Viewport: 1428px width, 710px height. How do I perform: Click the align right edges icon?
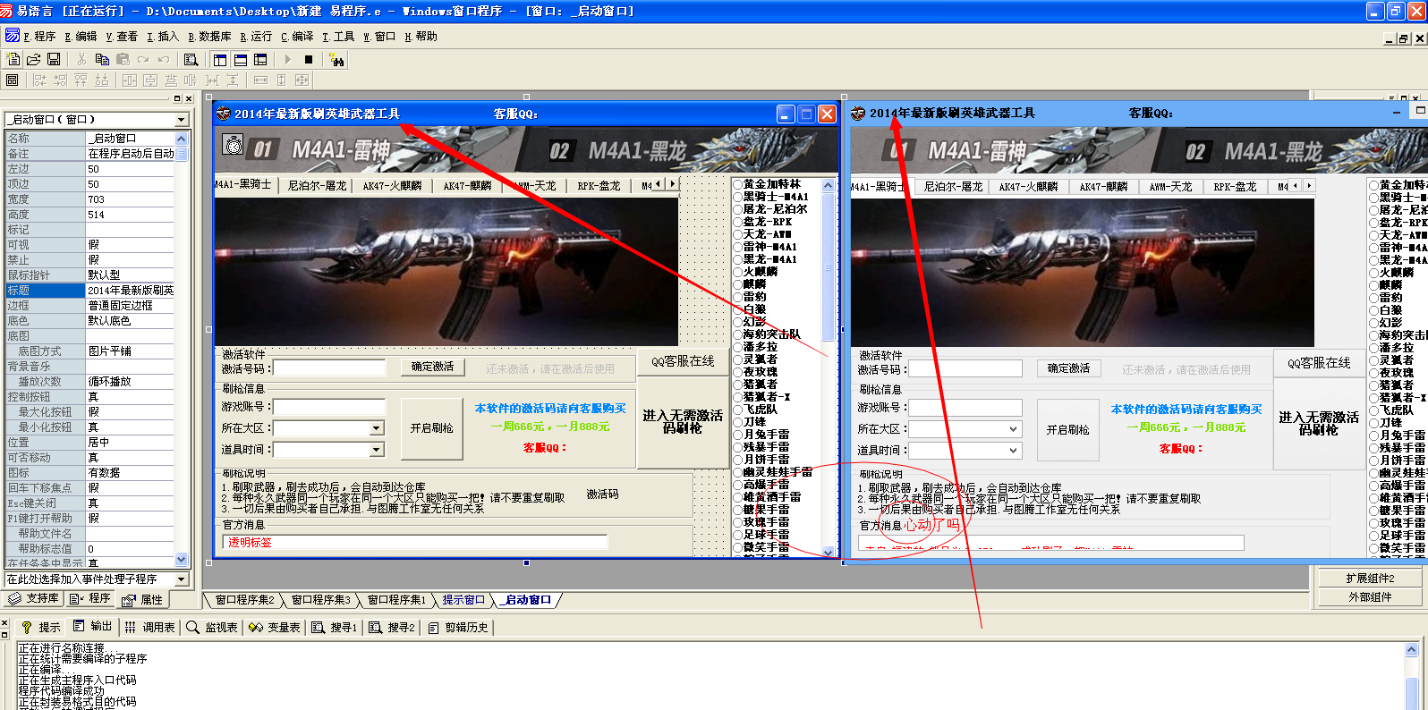[x=60, y=80]
